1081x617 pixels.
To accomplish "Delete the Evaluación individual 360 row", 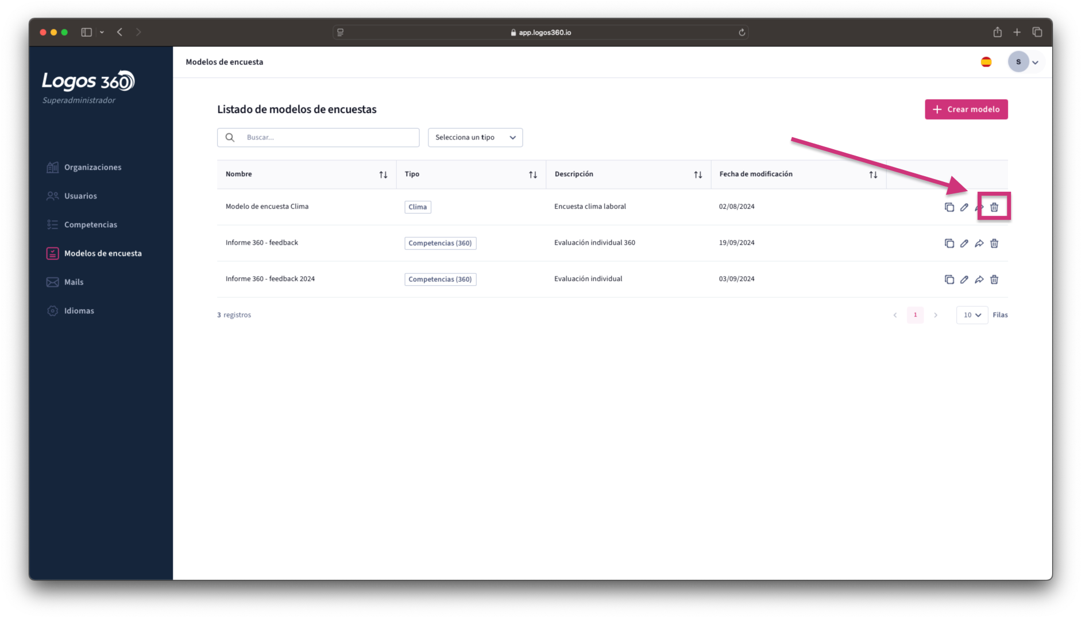I will coord(994,243).
